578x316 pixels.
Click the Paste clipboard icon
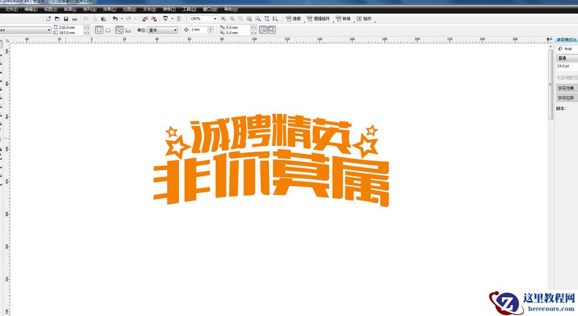(103, 19)
